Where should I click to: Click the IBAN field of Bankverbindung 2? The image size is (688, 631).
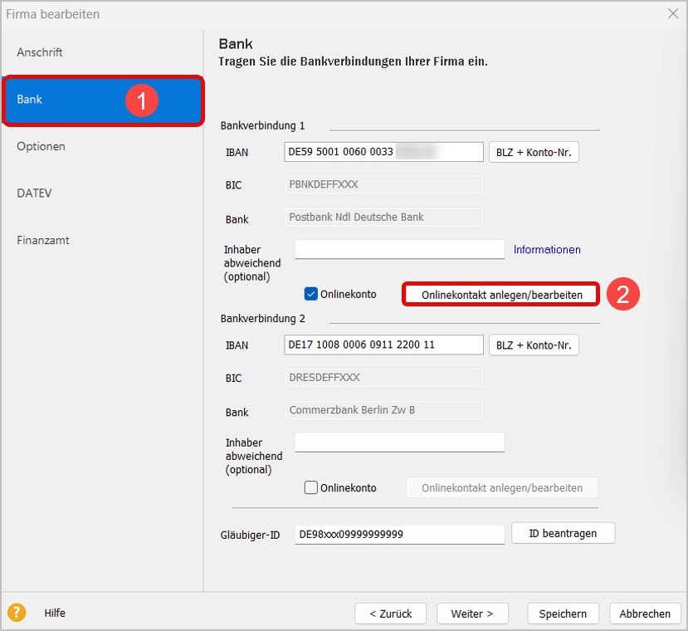point(383,345)
